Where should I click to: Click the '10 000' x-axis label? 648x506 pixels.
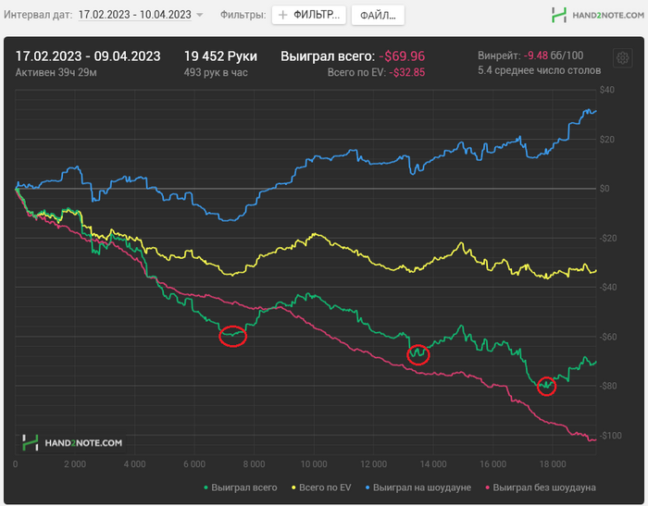pyautogui.click(x=314, y=463)
